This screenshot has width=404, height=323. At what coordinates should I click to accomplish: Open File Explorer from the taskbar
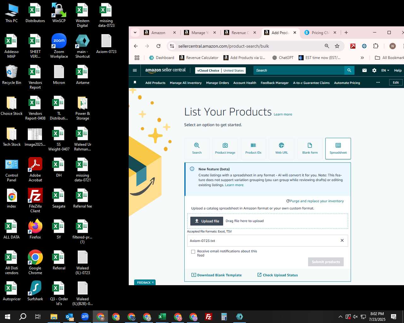pyautogui.click(x=54, y=317)
